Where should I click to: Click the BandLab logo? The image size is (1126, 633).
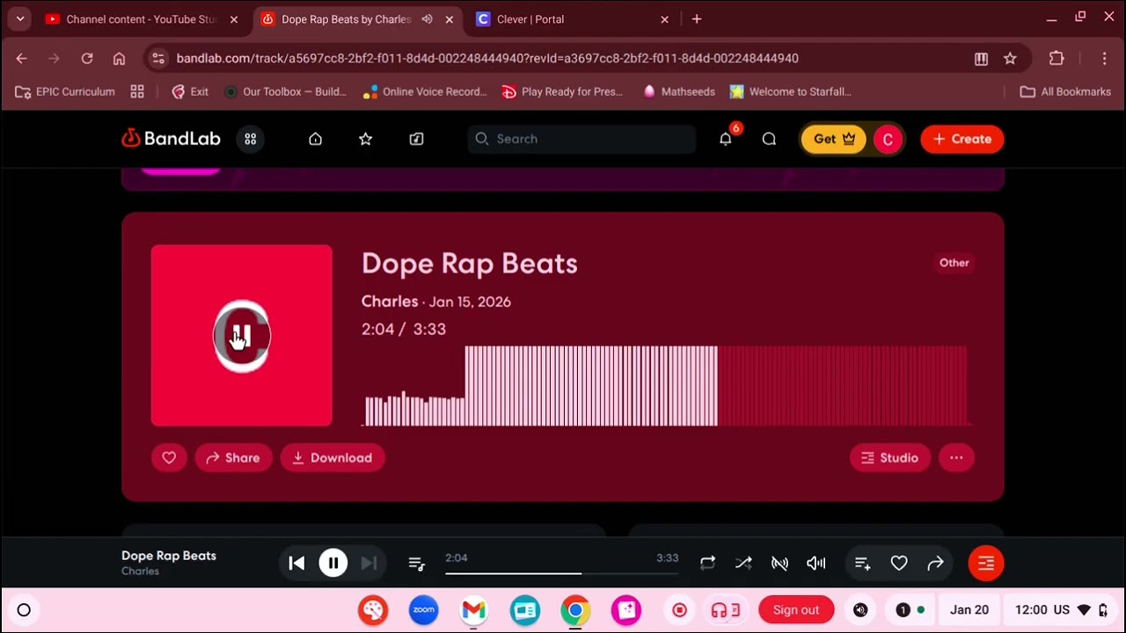click(x=171, y=139)
